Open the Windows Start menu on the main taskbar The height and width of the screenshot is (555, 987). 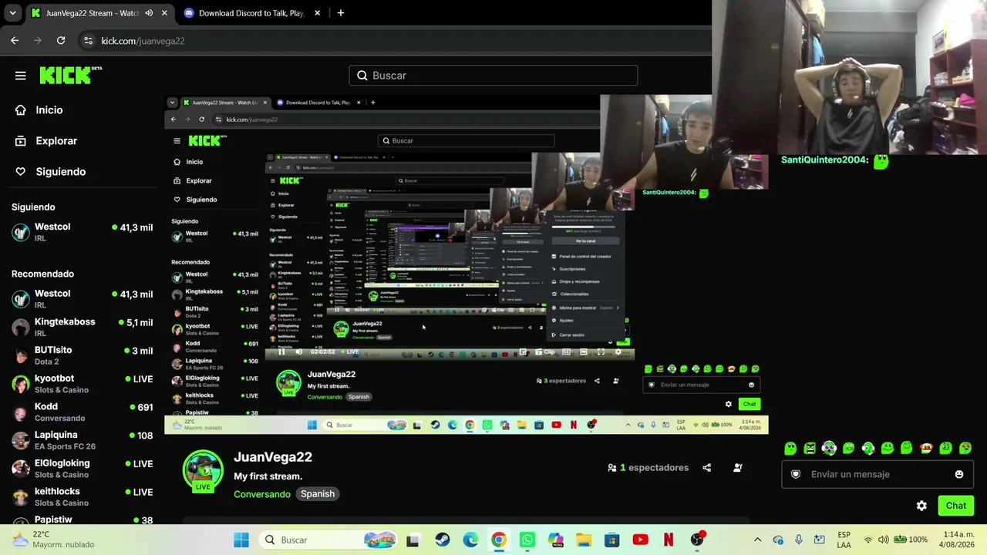click(x=241, y=540)
